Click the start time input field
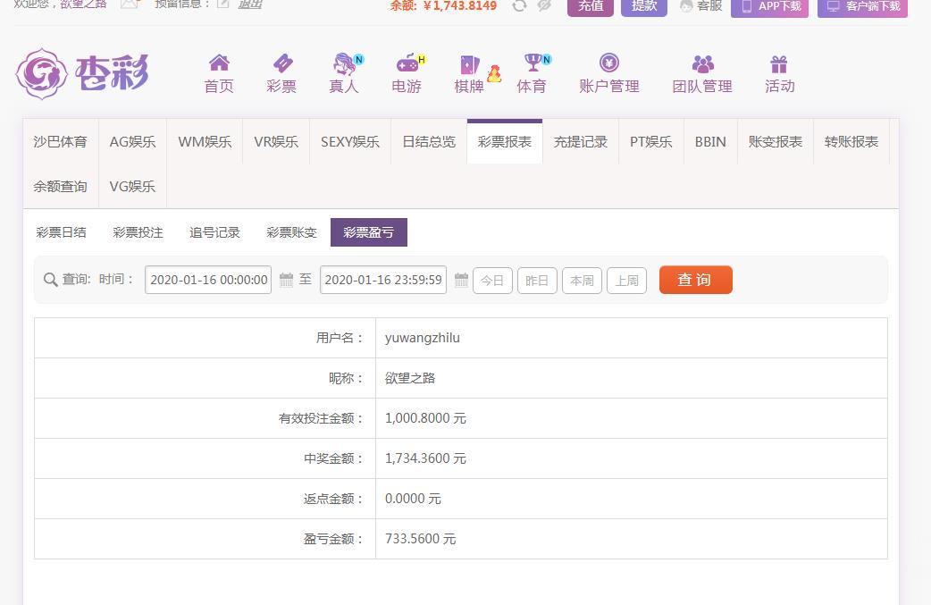This screenshot has height=605, width=931. pyautogui.click(x=208, y=280)
